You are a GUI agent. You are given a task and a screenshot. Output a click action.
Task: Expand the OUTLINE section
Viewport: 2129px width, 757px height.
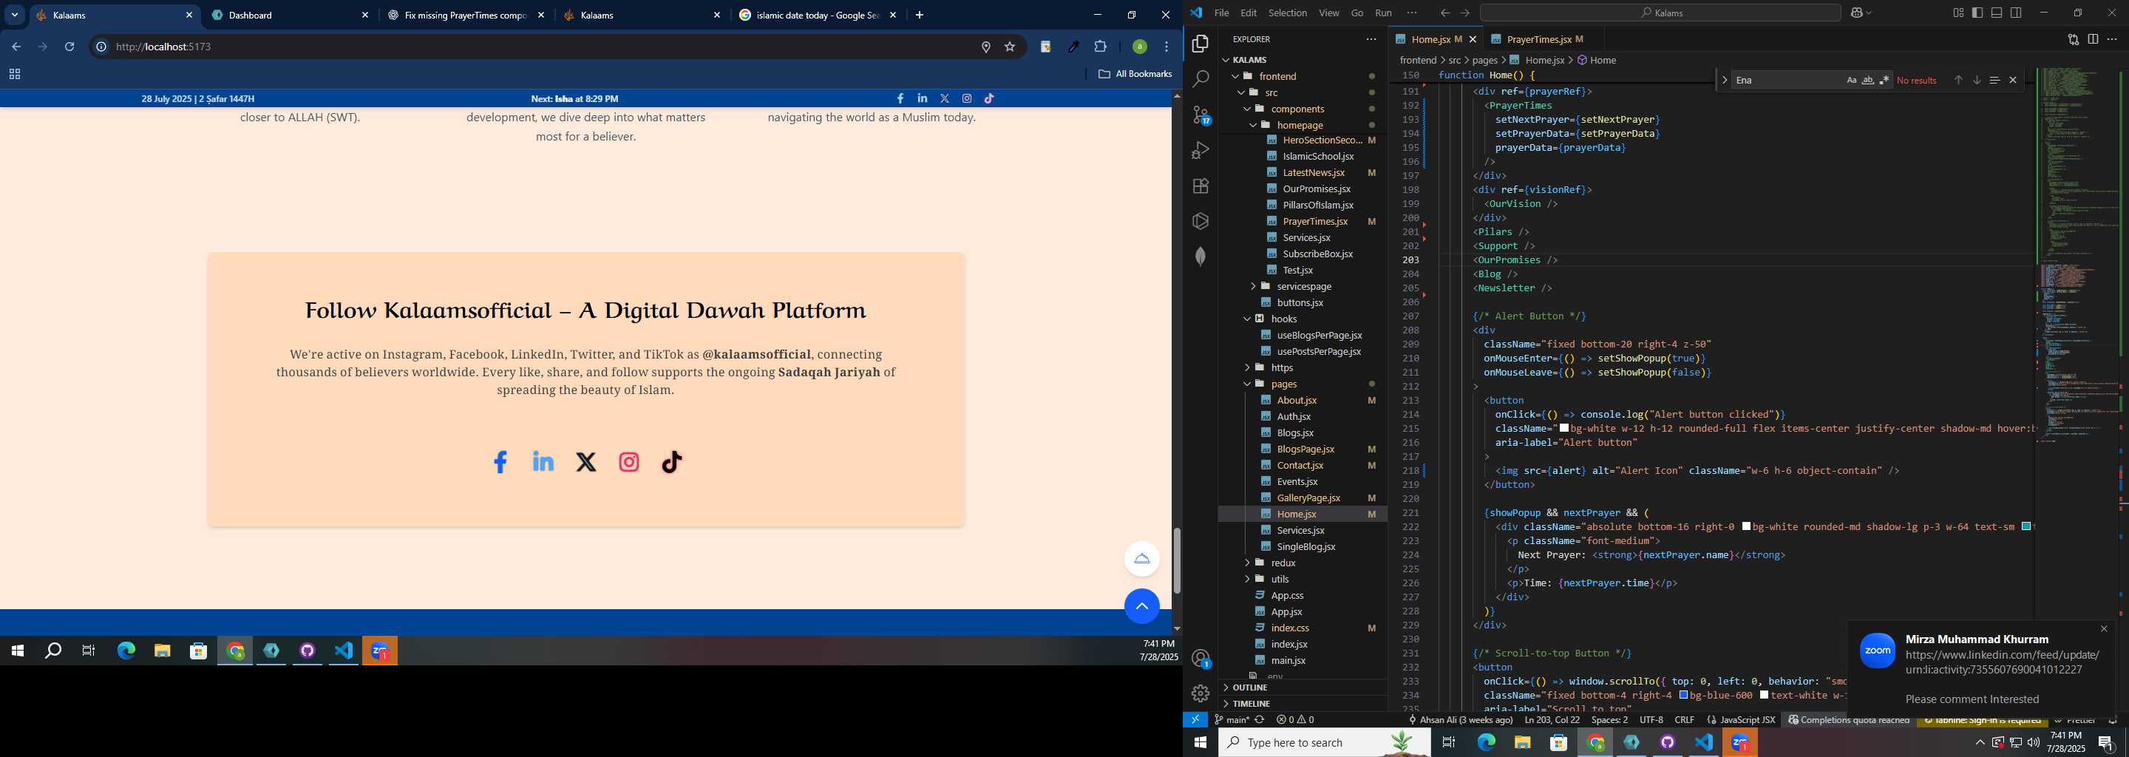pyautogui.click(x=1249, y=688)
